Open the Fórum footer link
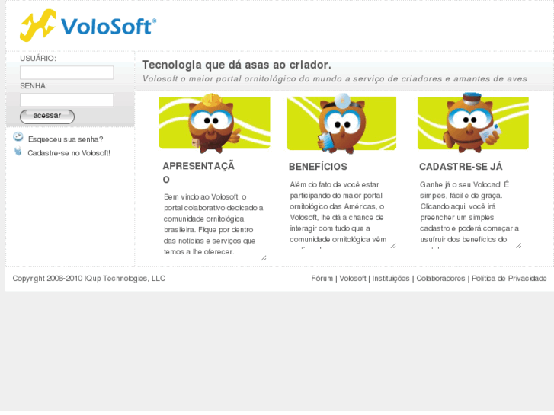Screen dimensions: 554x415 click(322, 279)
